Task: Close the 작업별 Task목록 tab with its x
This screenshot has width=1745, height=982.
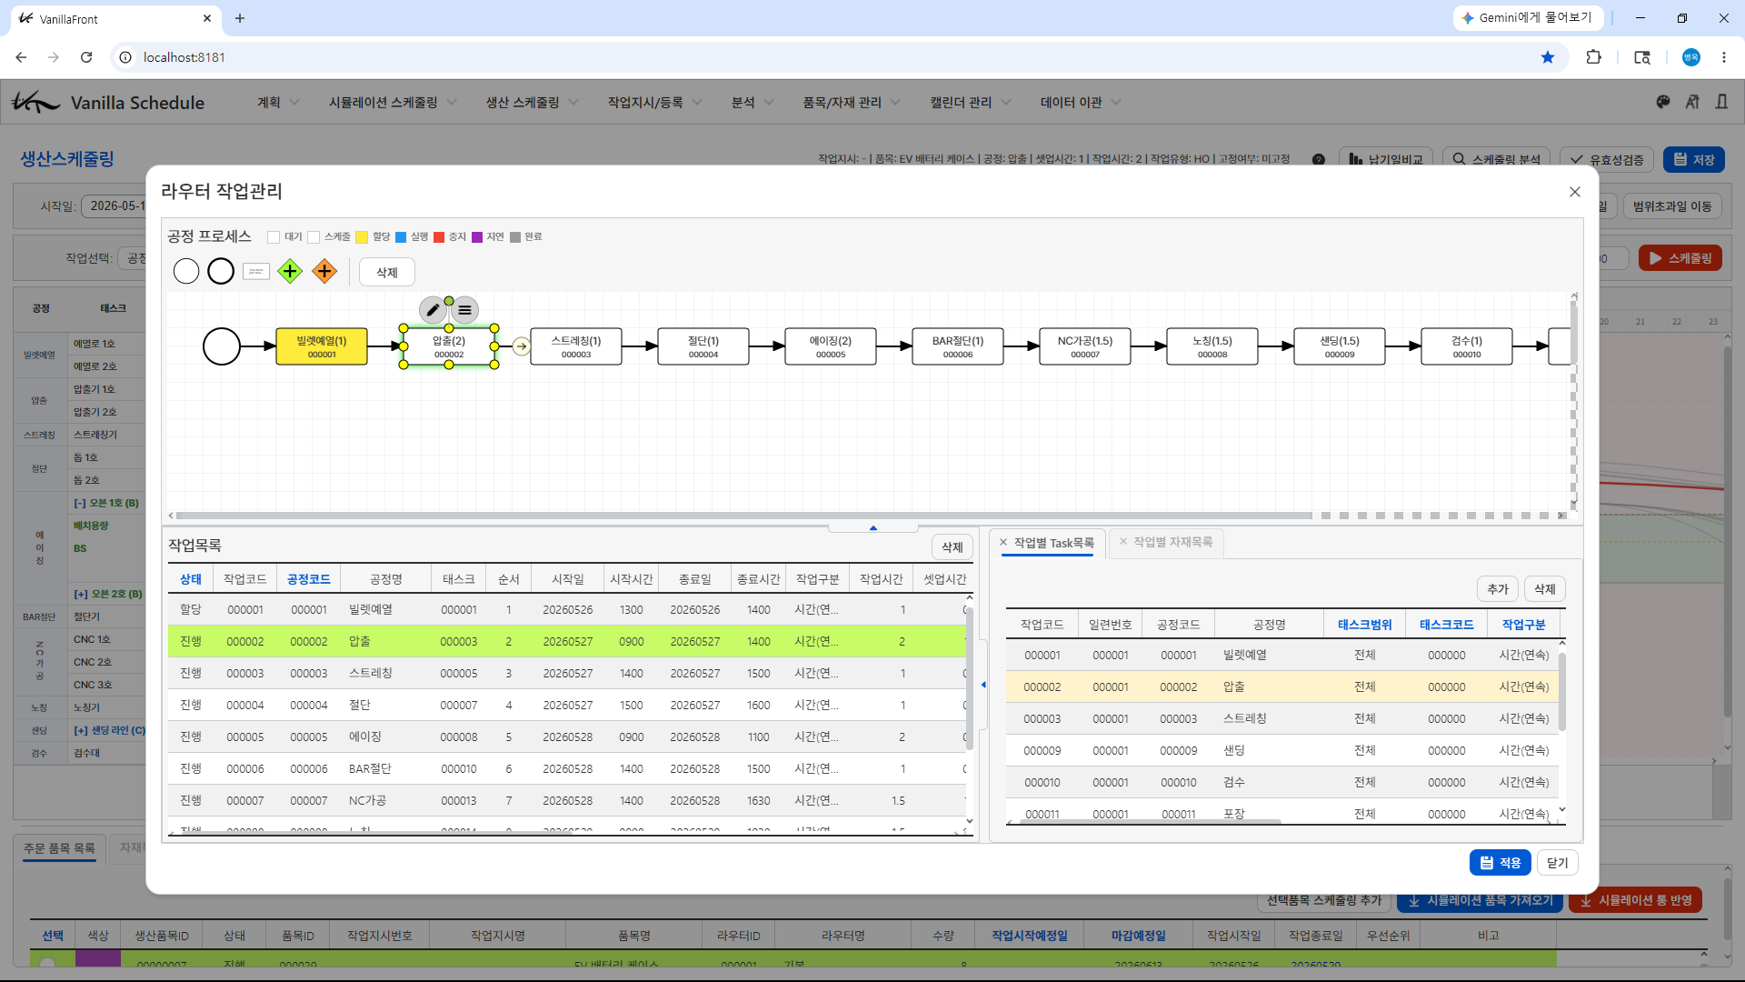Action: 1003,542
